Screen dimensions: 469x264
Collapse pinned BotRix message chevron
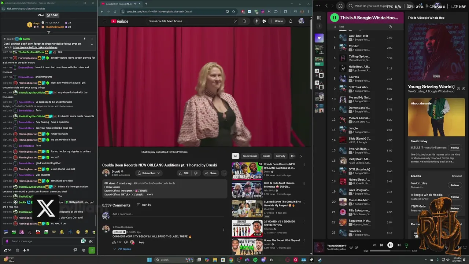[92, 45]
